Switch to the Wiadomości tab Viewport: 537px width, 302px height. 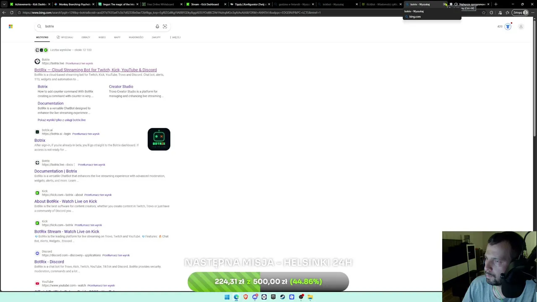[x=136, y=37]
